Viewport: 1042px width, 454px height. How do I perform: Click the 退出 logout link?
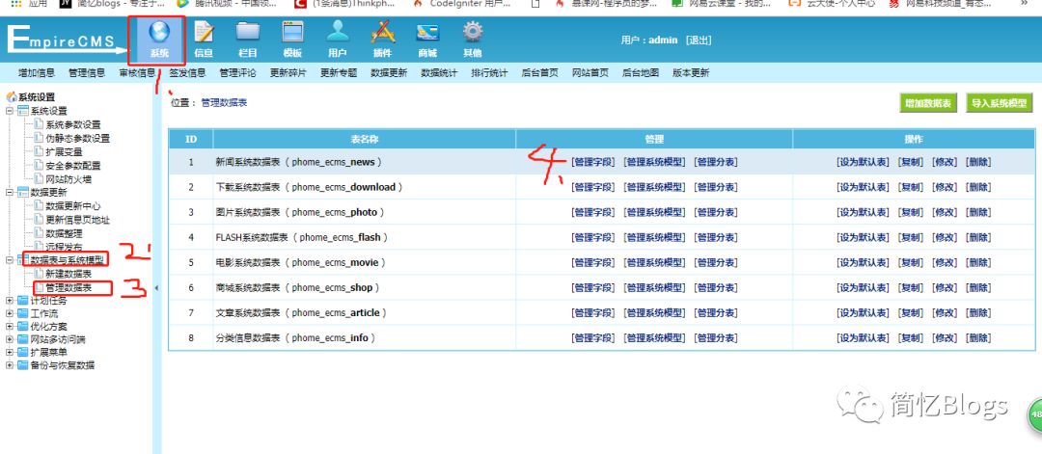(x=699, y=40)
